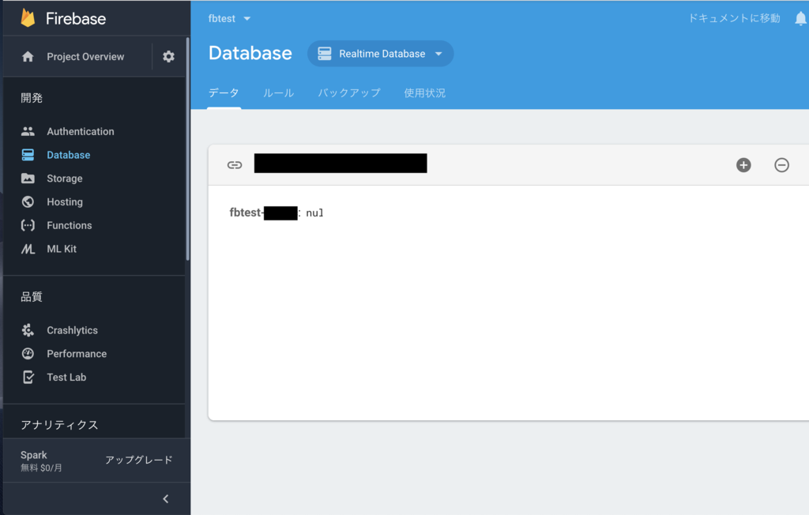Viewport: 809px width, 515px height.
Task: Click the アナリティクス section heading
Action: [59, 425]
